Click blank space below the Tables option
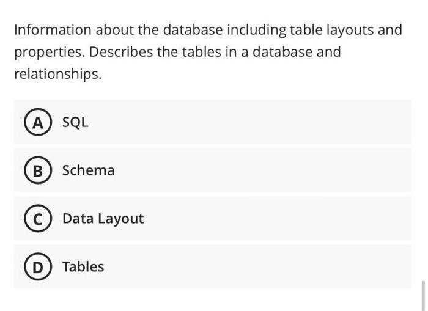 [213, 300]
